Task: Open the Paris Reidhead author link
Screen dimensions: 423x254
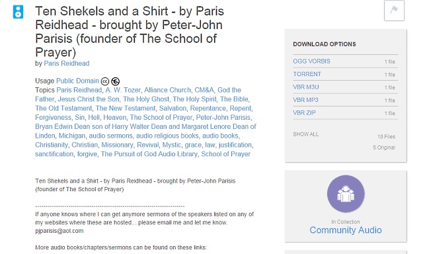Action: point(67,63)
